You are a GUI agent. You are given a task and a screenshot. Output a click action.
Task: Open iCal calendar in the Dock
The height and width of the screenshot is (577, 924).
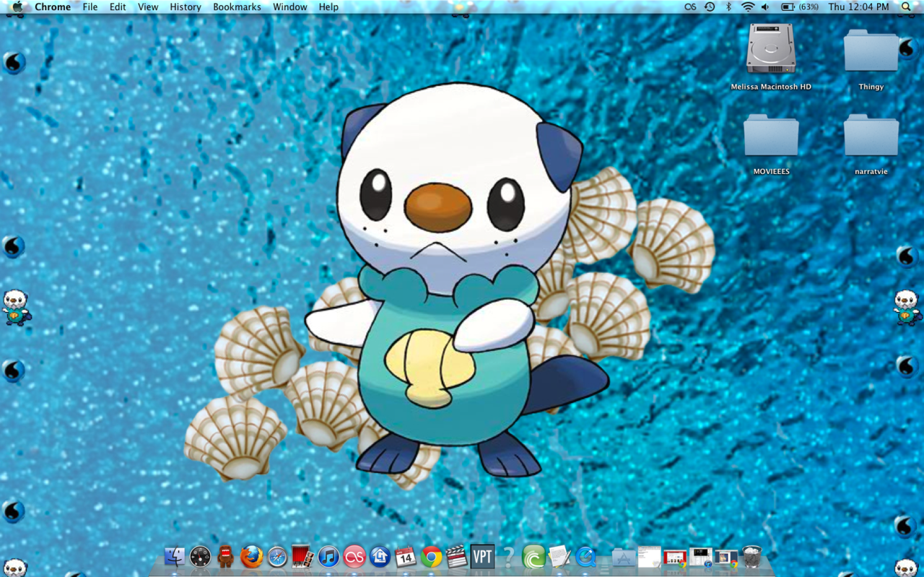pyautogui.click(x=406, y=556)
